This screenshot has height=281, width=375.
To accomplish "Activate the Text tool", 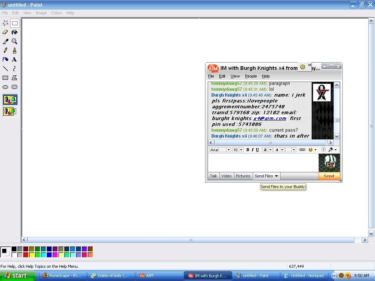I will click(15, 60).
